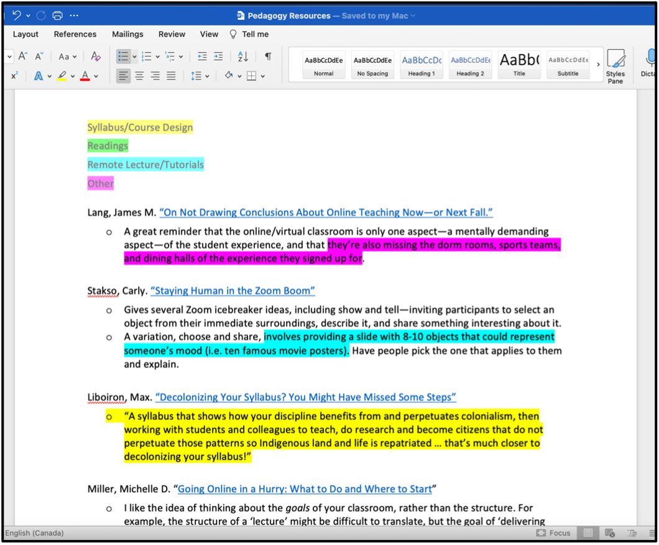
Task: Expand the styles gallery with the chevron
Action: (x=598, y=64)
